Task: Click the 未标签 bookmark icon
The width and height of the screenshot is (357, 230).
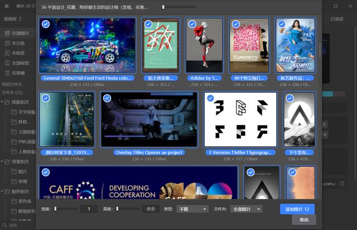Action: coord(7,53)
